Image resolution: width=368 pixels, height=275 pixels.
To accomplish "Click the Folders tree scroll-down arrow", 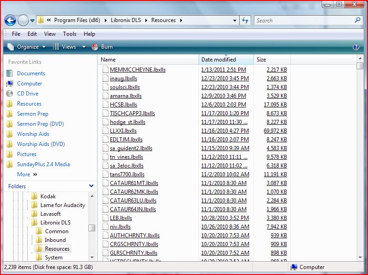I will [92, 258].
